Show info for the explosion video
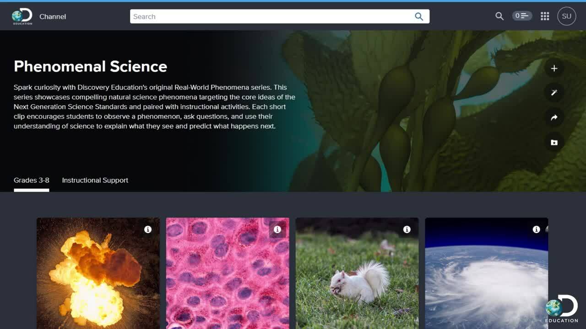This screenshot has width=586, height=329. coord(148,229)
